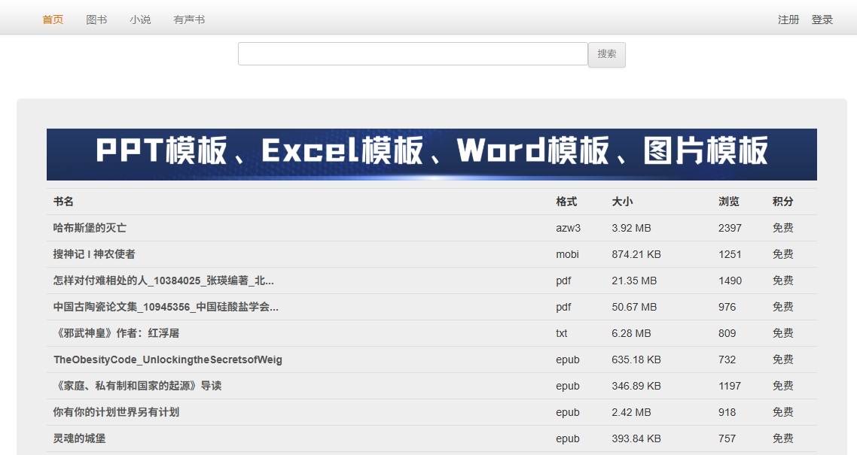Select the 怎样对付难相处的人 pdf entry
Screen dimensions: 857x455
coord(163,281)
